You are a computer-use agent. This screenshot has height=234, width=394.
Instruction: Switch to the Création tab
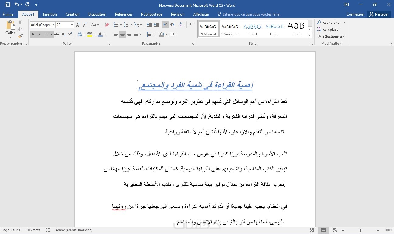pyautogui.click(x=72, y=14)
